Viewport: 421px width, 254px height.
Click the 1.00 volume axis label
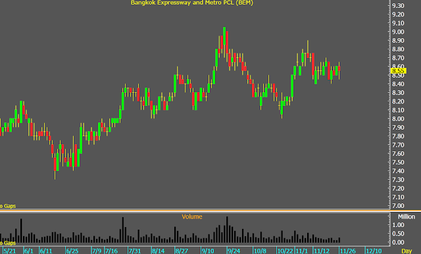[x=398, y=225]
